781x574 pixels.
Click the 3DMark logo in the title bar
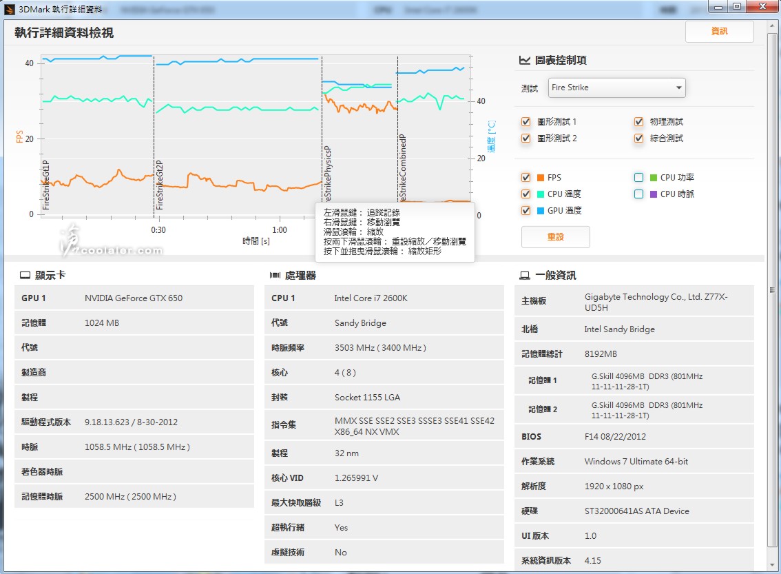[10, 9]
